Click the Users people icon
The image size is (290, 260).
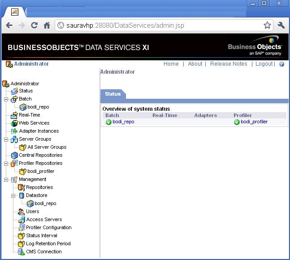[21, 212]
